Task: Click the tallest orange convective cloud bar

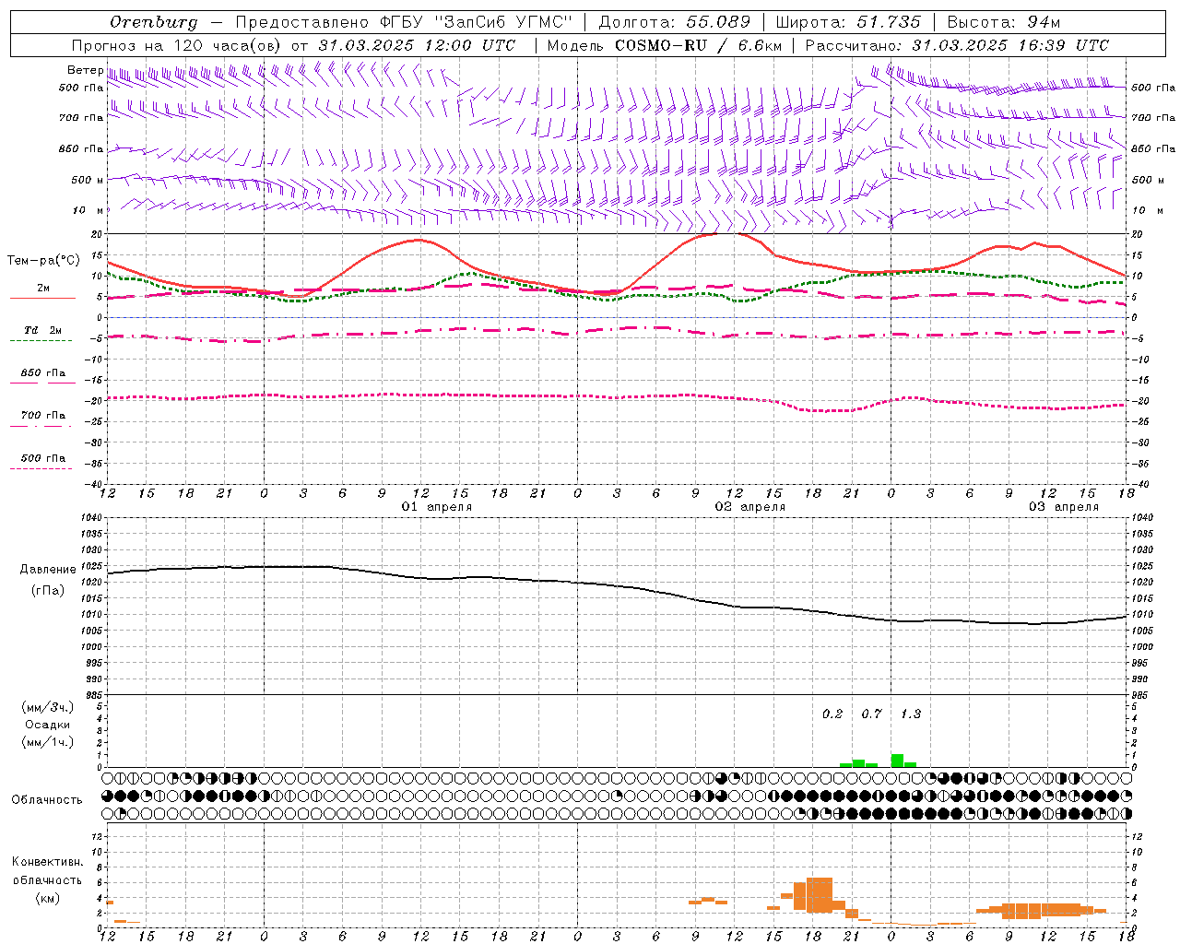Action: pyautogui.click(x=820, y=894)
